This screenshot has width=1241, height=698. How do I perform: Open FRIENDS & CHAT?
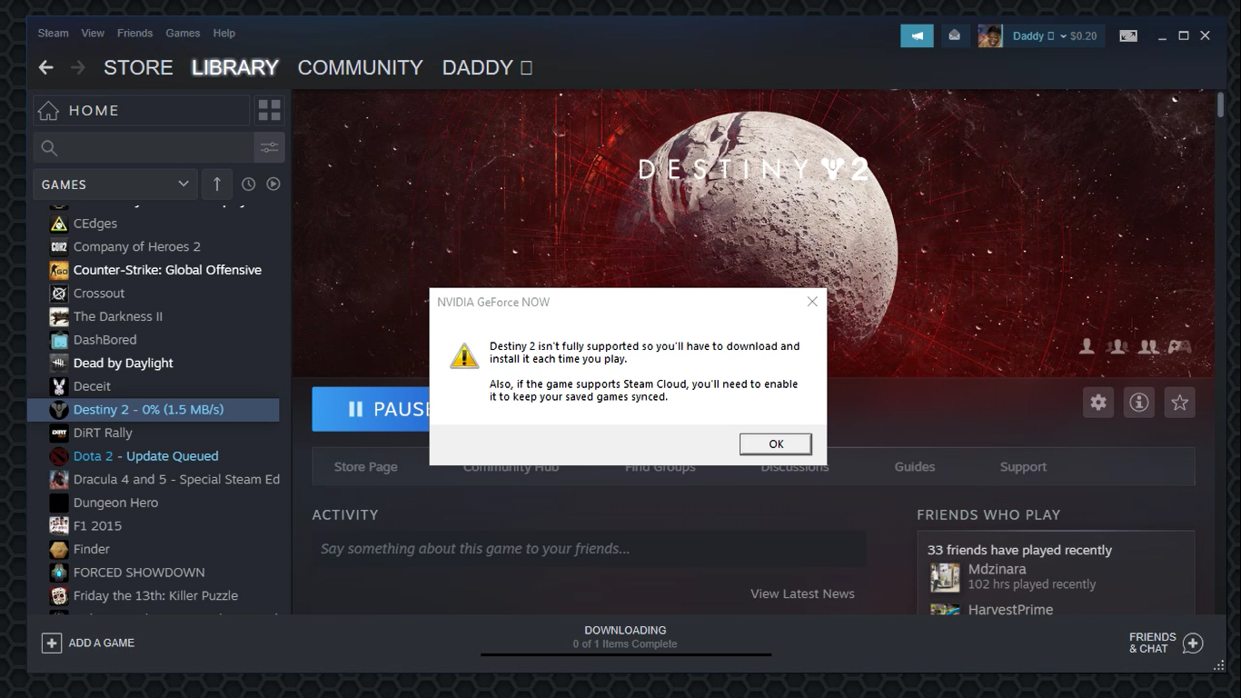(x=1166, y=643)
